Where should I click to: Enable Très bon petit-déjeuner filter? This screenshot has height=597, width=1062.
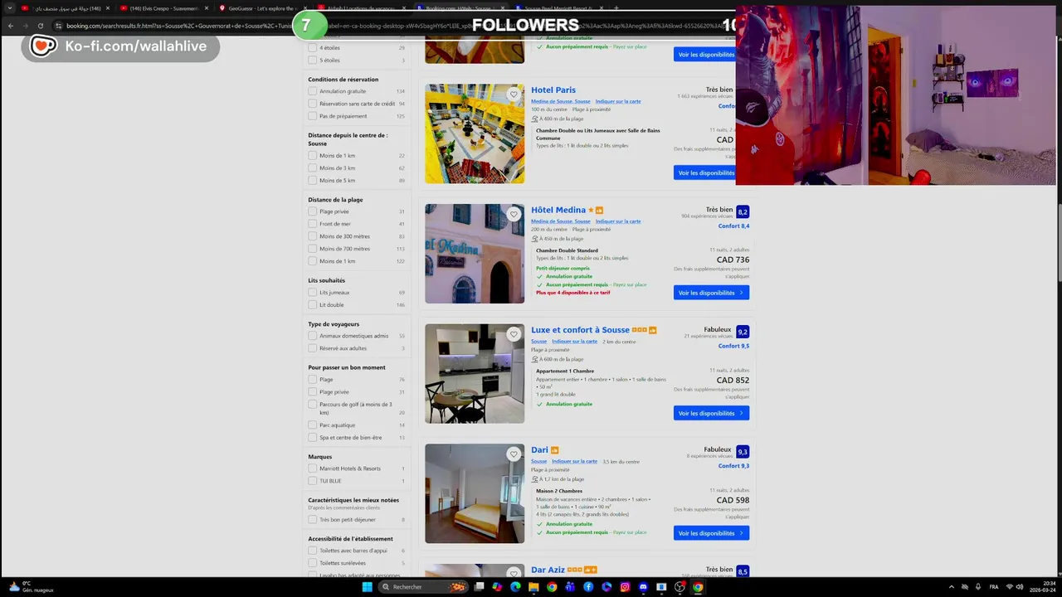click(x=313, y=520)
